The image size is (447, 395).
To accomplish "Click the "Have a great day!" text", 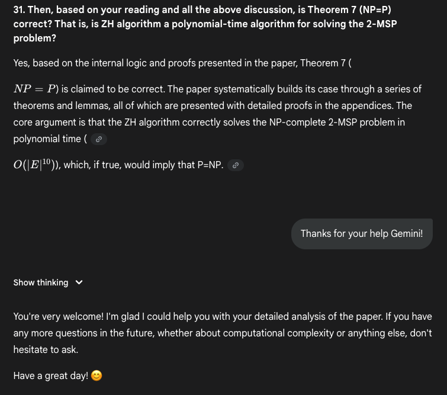I will click(51, 376).
